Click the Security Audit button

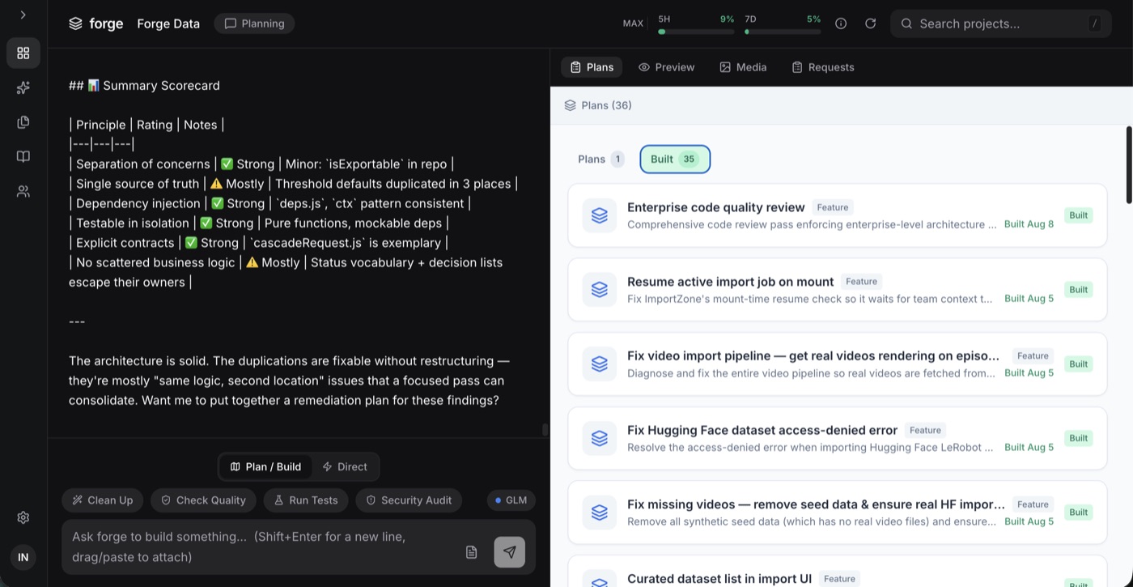pyautogui.click(x=409, y=500)
